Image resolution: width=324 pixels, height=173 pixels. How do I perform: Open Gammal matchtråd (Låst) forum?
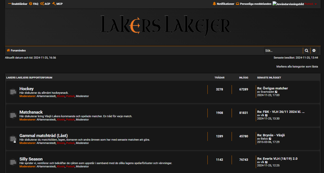tap(44, 136)
